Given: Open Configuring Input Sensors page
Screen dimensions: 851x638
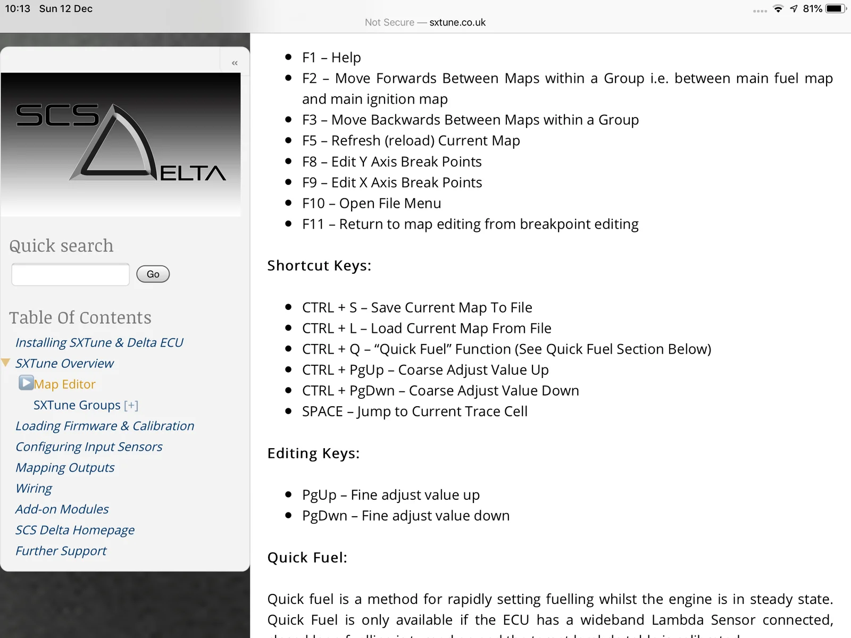Looking at the screenshot, I should pos(89,447).
